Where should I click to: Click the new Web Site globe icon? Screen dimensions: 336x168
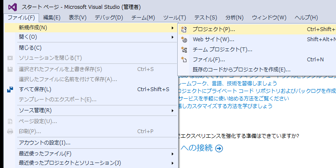(x=184, y=39)
